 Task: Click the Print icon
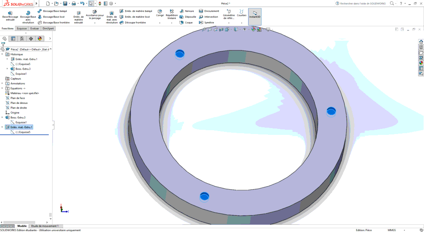pos(73,3)
